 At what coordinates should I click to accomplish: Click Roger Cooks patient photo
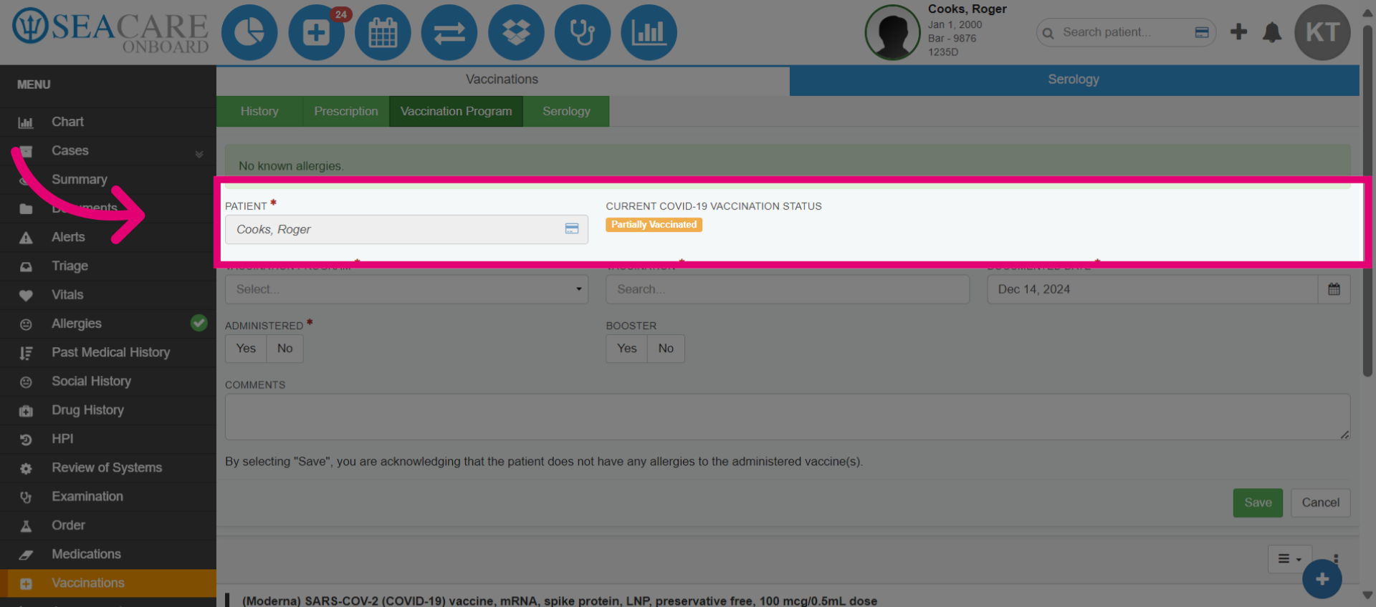[893, 33]
